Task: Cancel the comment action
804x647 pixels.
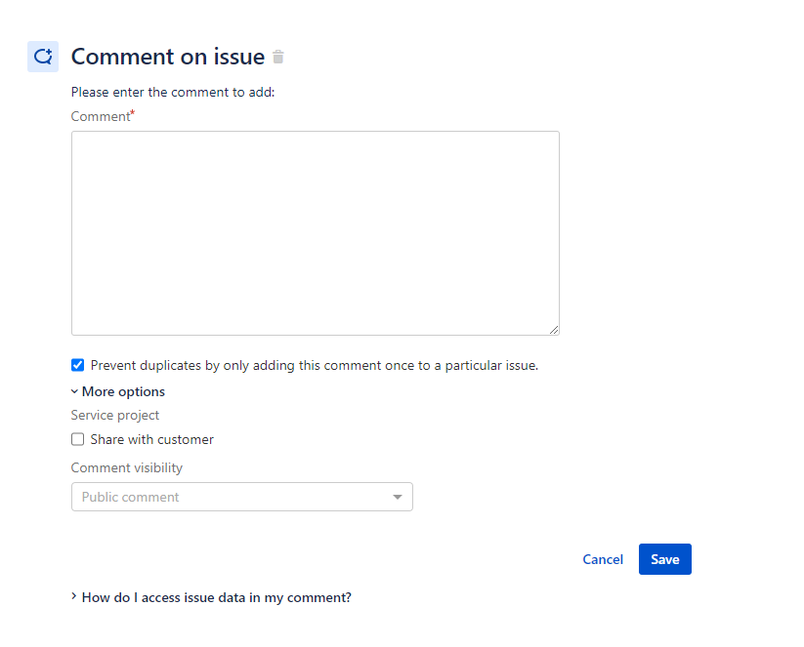Action: (x=603, y=559)
